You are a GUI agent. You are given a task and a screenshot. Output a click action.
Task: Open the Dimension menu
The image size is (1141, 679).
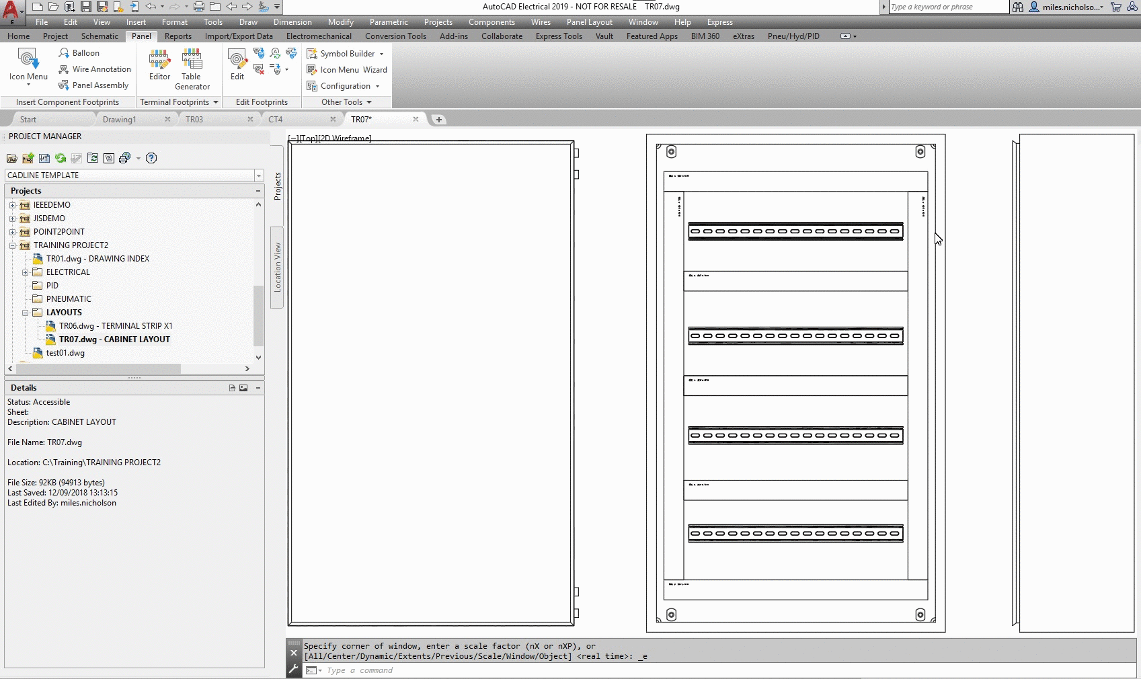[x=292, y=22]
